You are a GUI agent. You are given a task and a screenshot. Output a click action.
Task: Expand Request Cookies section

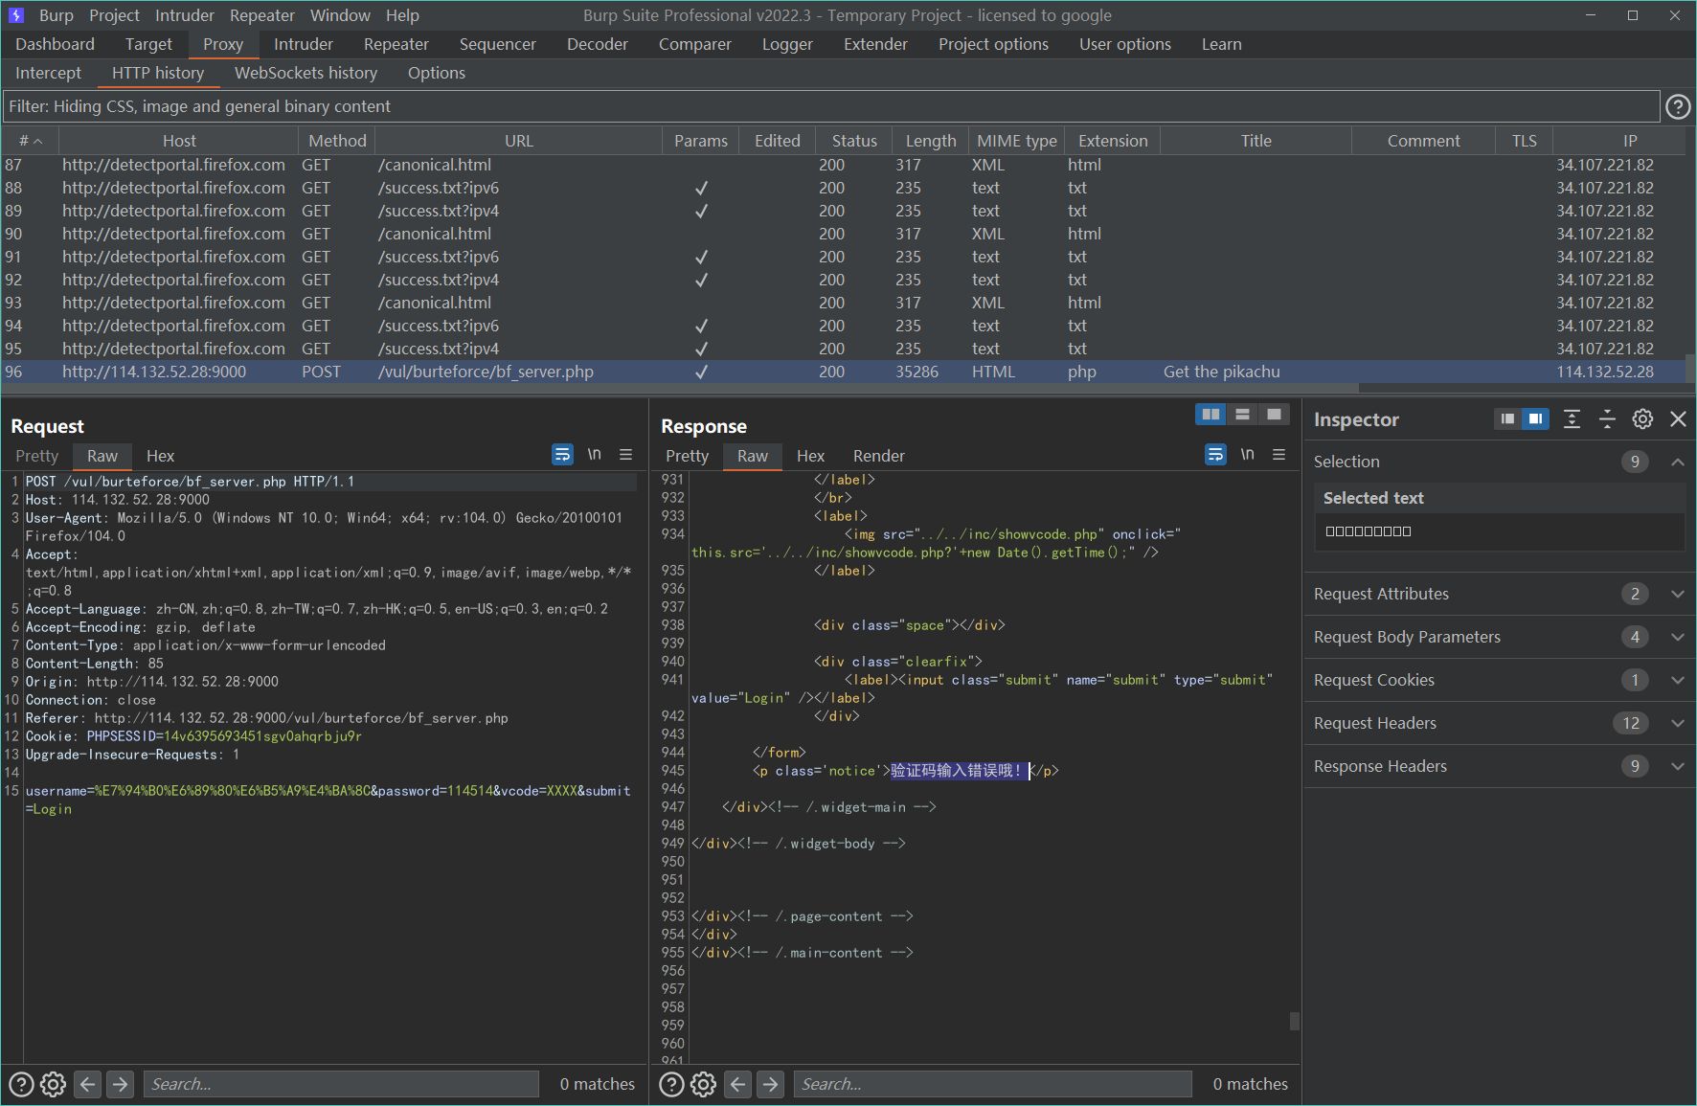click(1678, 680)
